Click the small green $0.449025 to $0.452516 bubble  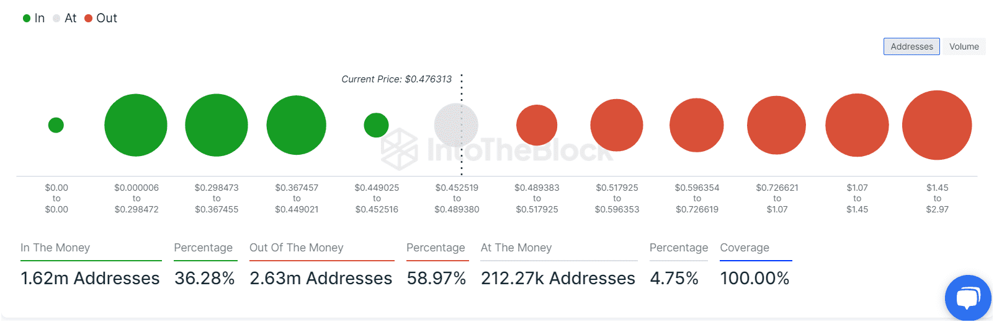376,125
